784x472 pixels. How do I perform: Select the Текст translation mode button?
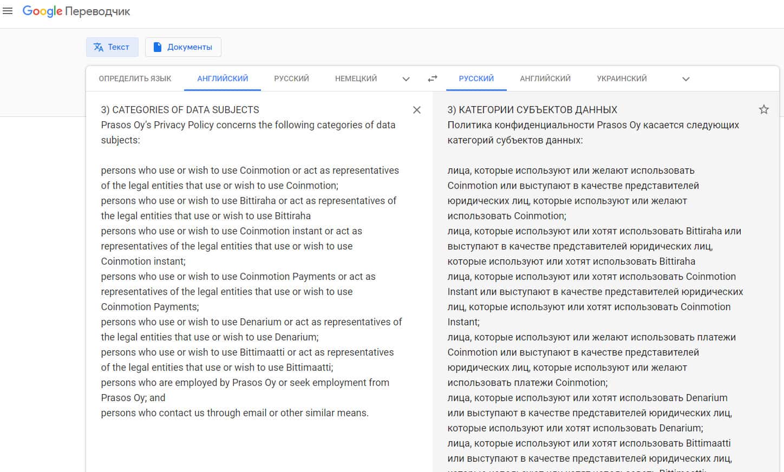[112, 47]
